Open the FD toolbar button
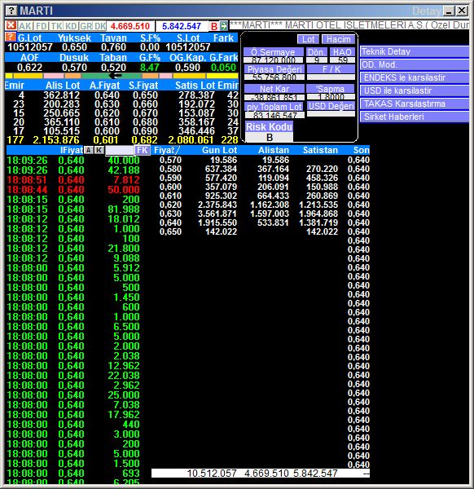The height and width of the screenshot is (489, 474). tap(42, 26)
